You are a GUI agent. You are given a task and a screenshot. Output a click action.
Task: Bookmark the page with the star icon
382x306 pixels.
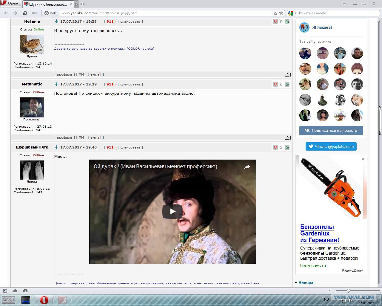tap(281, 13)
